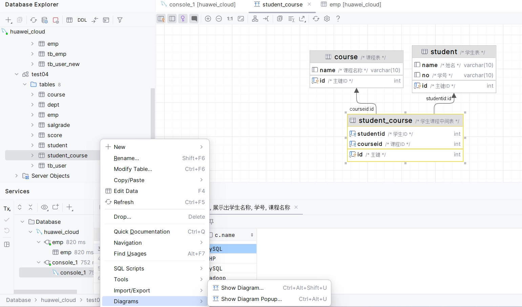This screenshot has height=307, width=522.
Task: Toggle the purple key icon in diagram toolbar
Action: (x=183, y=19)
